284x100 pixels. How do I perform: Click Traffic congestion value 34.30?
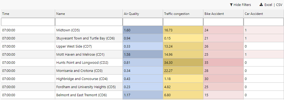183,62
